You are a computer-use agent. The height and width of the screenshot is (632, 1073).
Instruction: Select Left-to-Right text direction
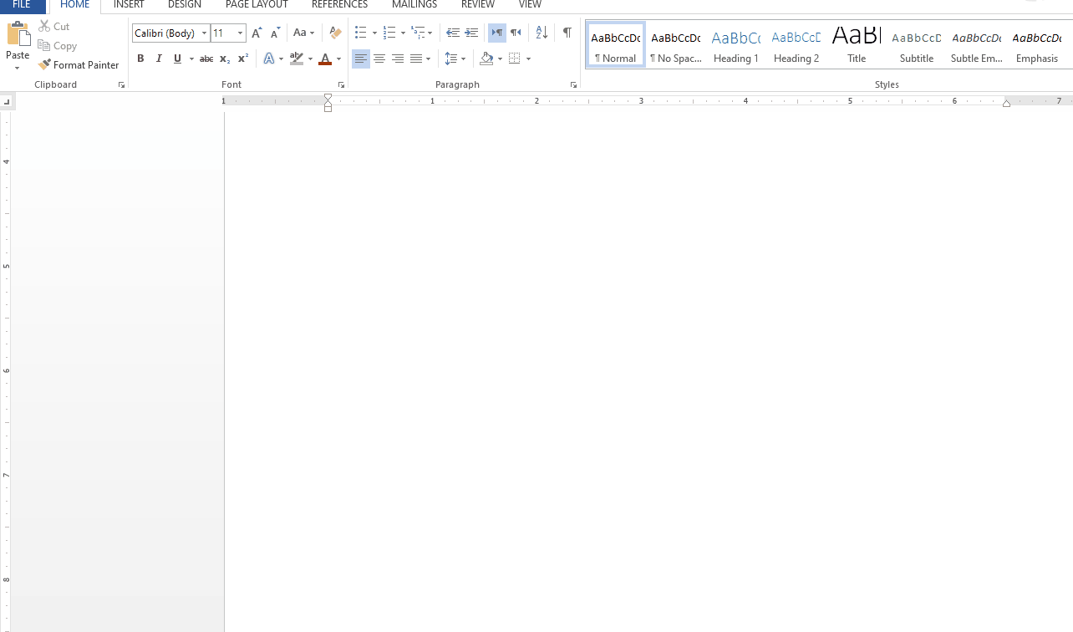497,33
